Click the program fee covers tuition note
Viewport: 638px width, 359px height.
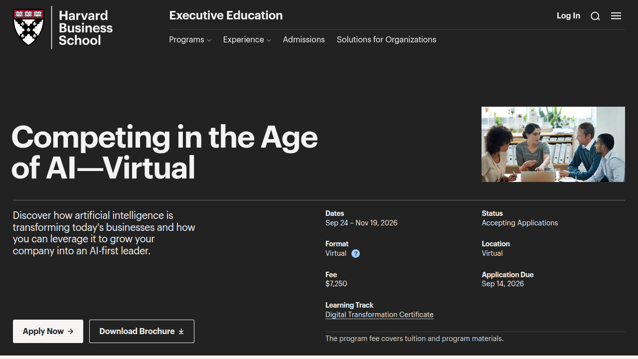coord(415,339)
